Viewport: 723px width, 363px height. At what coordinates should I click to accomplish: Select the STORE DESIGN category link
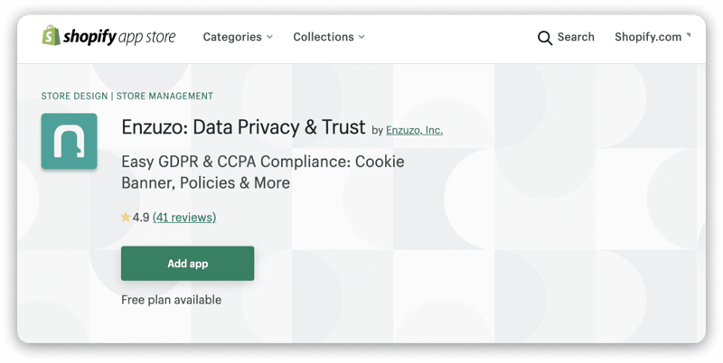pos(74,96)
